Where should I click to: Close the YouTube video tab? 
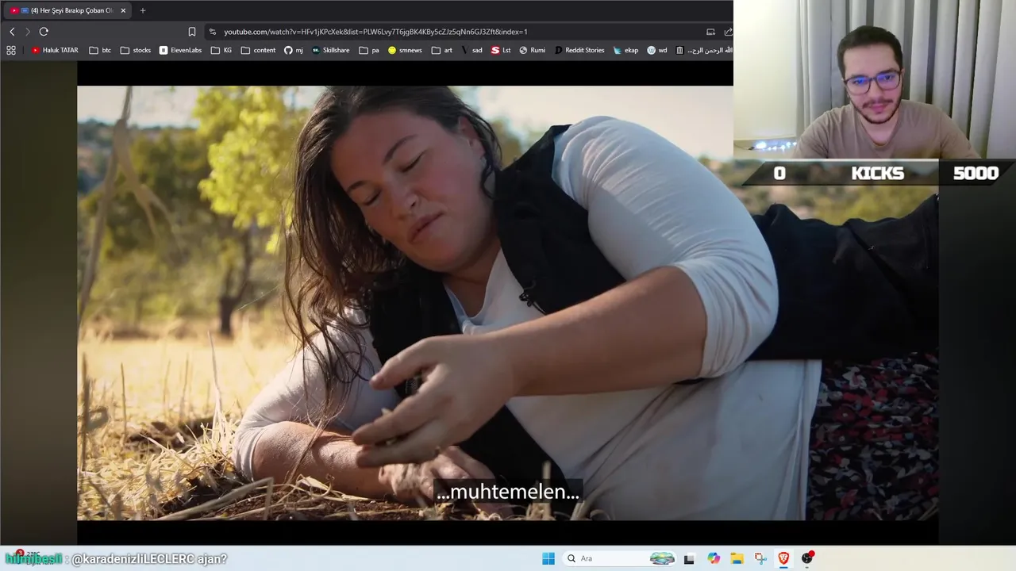[x=123, y=10]
